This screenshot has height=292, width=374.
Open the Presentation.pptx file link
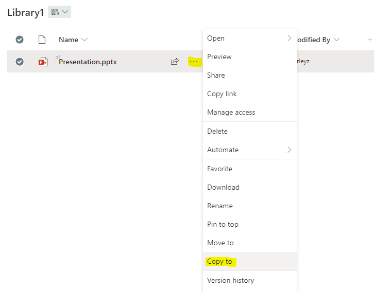click(x=88, y=62)
